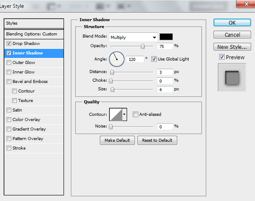Screen dimensions: 255x201
Task: Click the Opacity slider handle
Action: pyautogui.click(x=143, y=46)
